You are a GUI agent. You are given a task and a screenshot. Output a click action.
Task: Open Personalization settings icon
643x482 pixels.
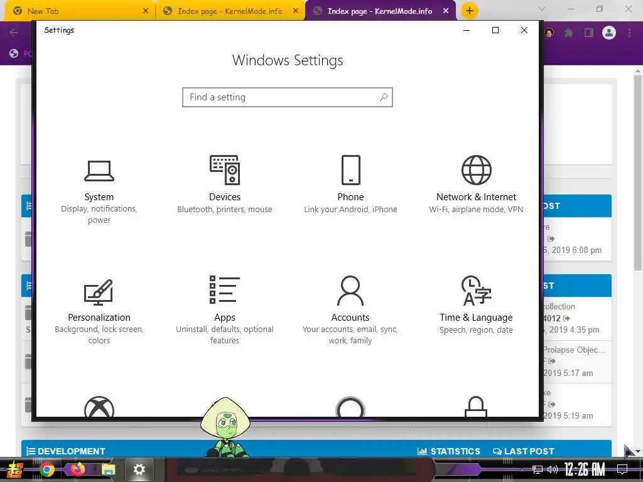coord(99,292)
